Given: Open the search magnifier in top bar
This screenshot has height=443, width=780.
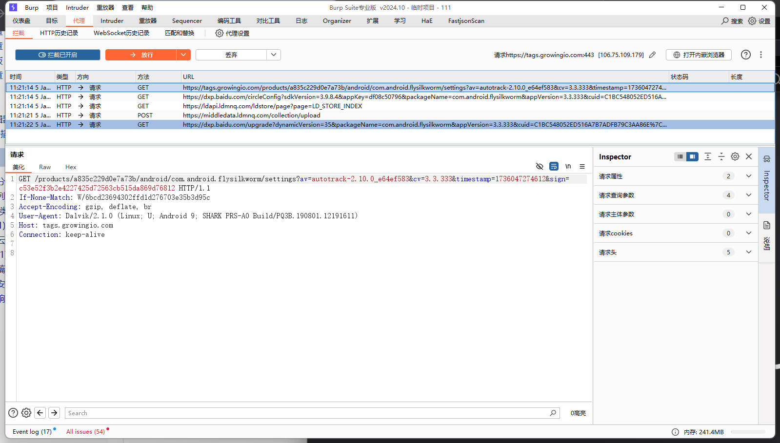Looking at the screenshot, I should click(x=725, y=21).
